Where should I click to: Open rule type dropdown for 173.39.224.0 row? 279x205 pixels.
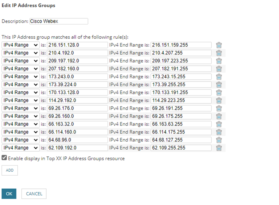(x=21, y=85)
